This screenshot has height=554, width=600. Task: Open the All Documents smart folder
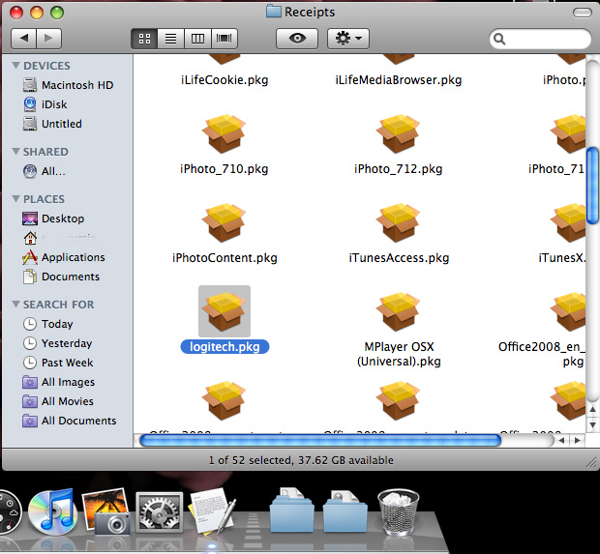coord(70,421)
